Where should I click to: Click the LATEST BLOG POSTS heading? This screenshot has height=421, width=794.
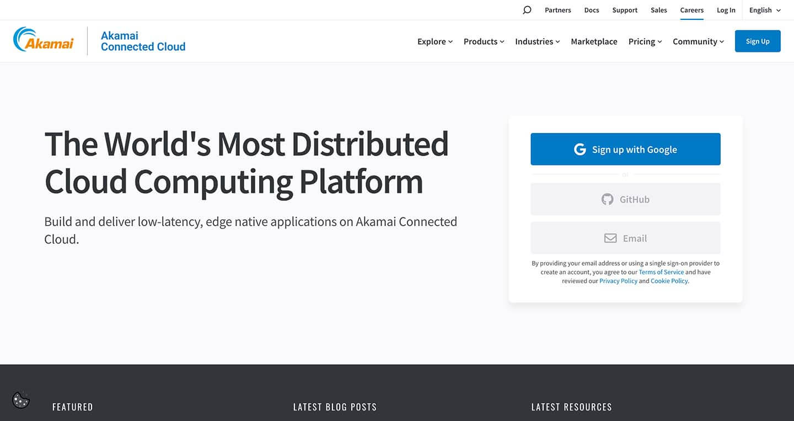click(335, 407)
